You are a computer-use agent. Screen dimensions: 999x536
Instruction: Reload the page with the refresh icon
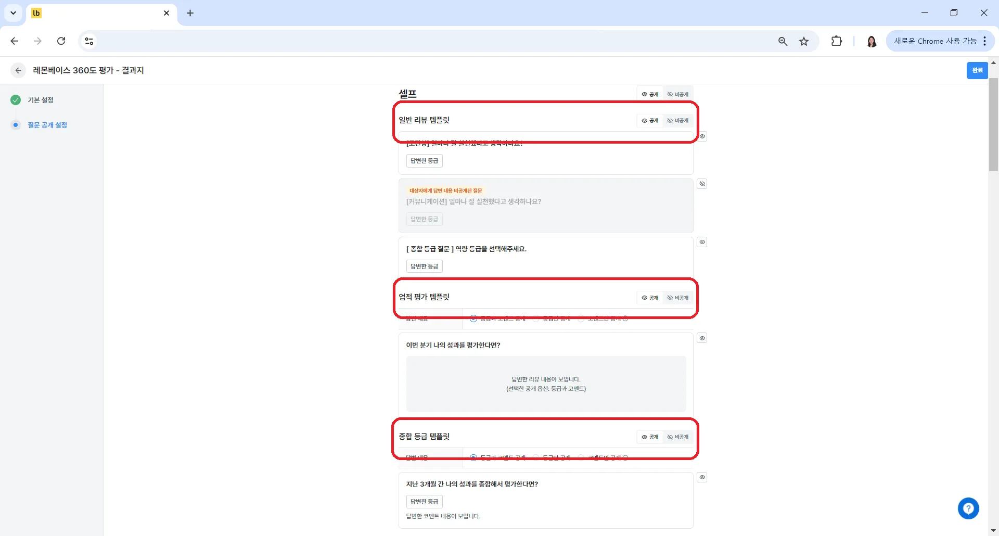[61, 41]
